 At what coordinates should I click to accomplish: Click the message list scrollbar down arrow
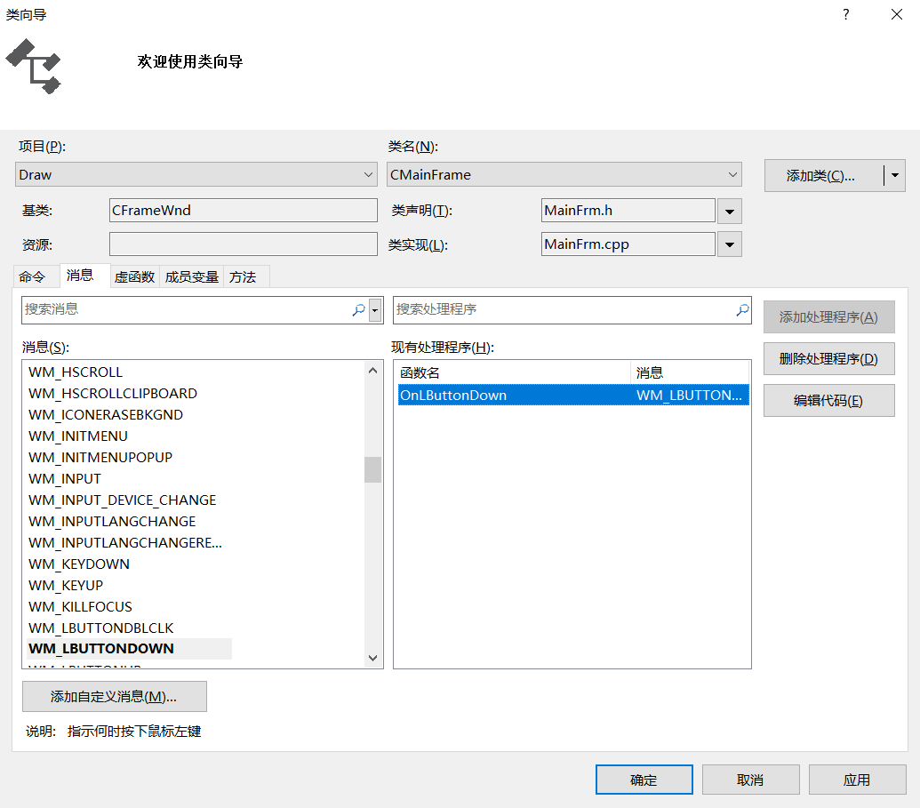pyautogui.click(x=372, y=658)
